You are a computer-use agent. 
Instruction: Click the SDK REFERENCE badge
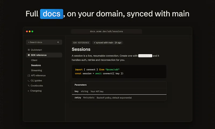(x=81, y=43)
